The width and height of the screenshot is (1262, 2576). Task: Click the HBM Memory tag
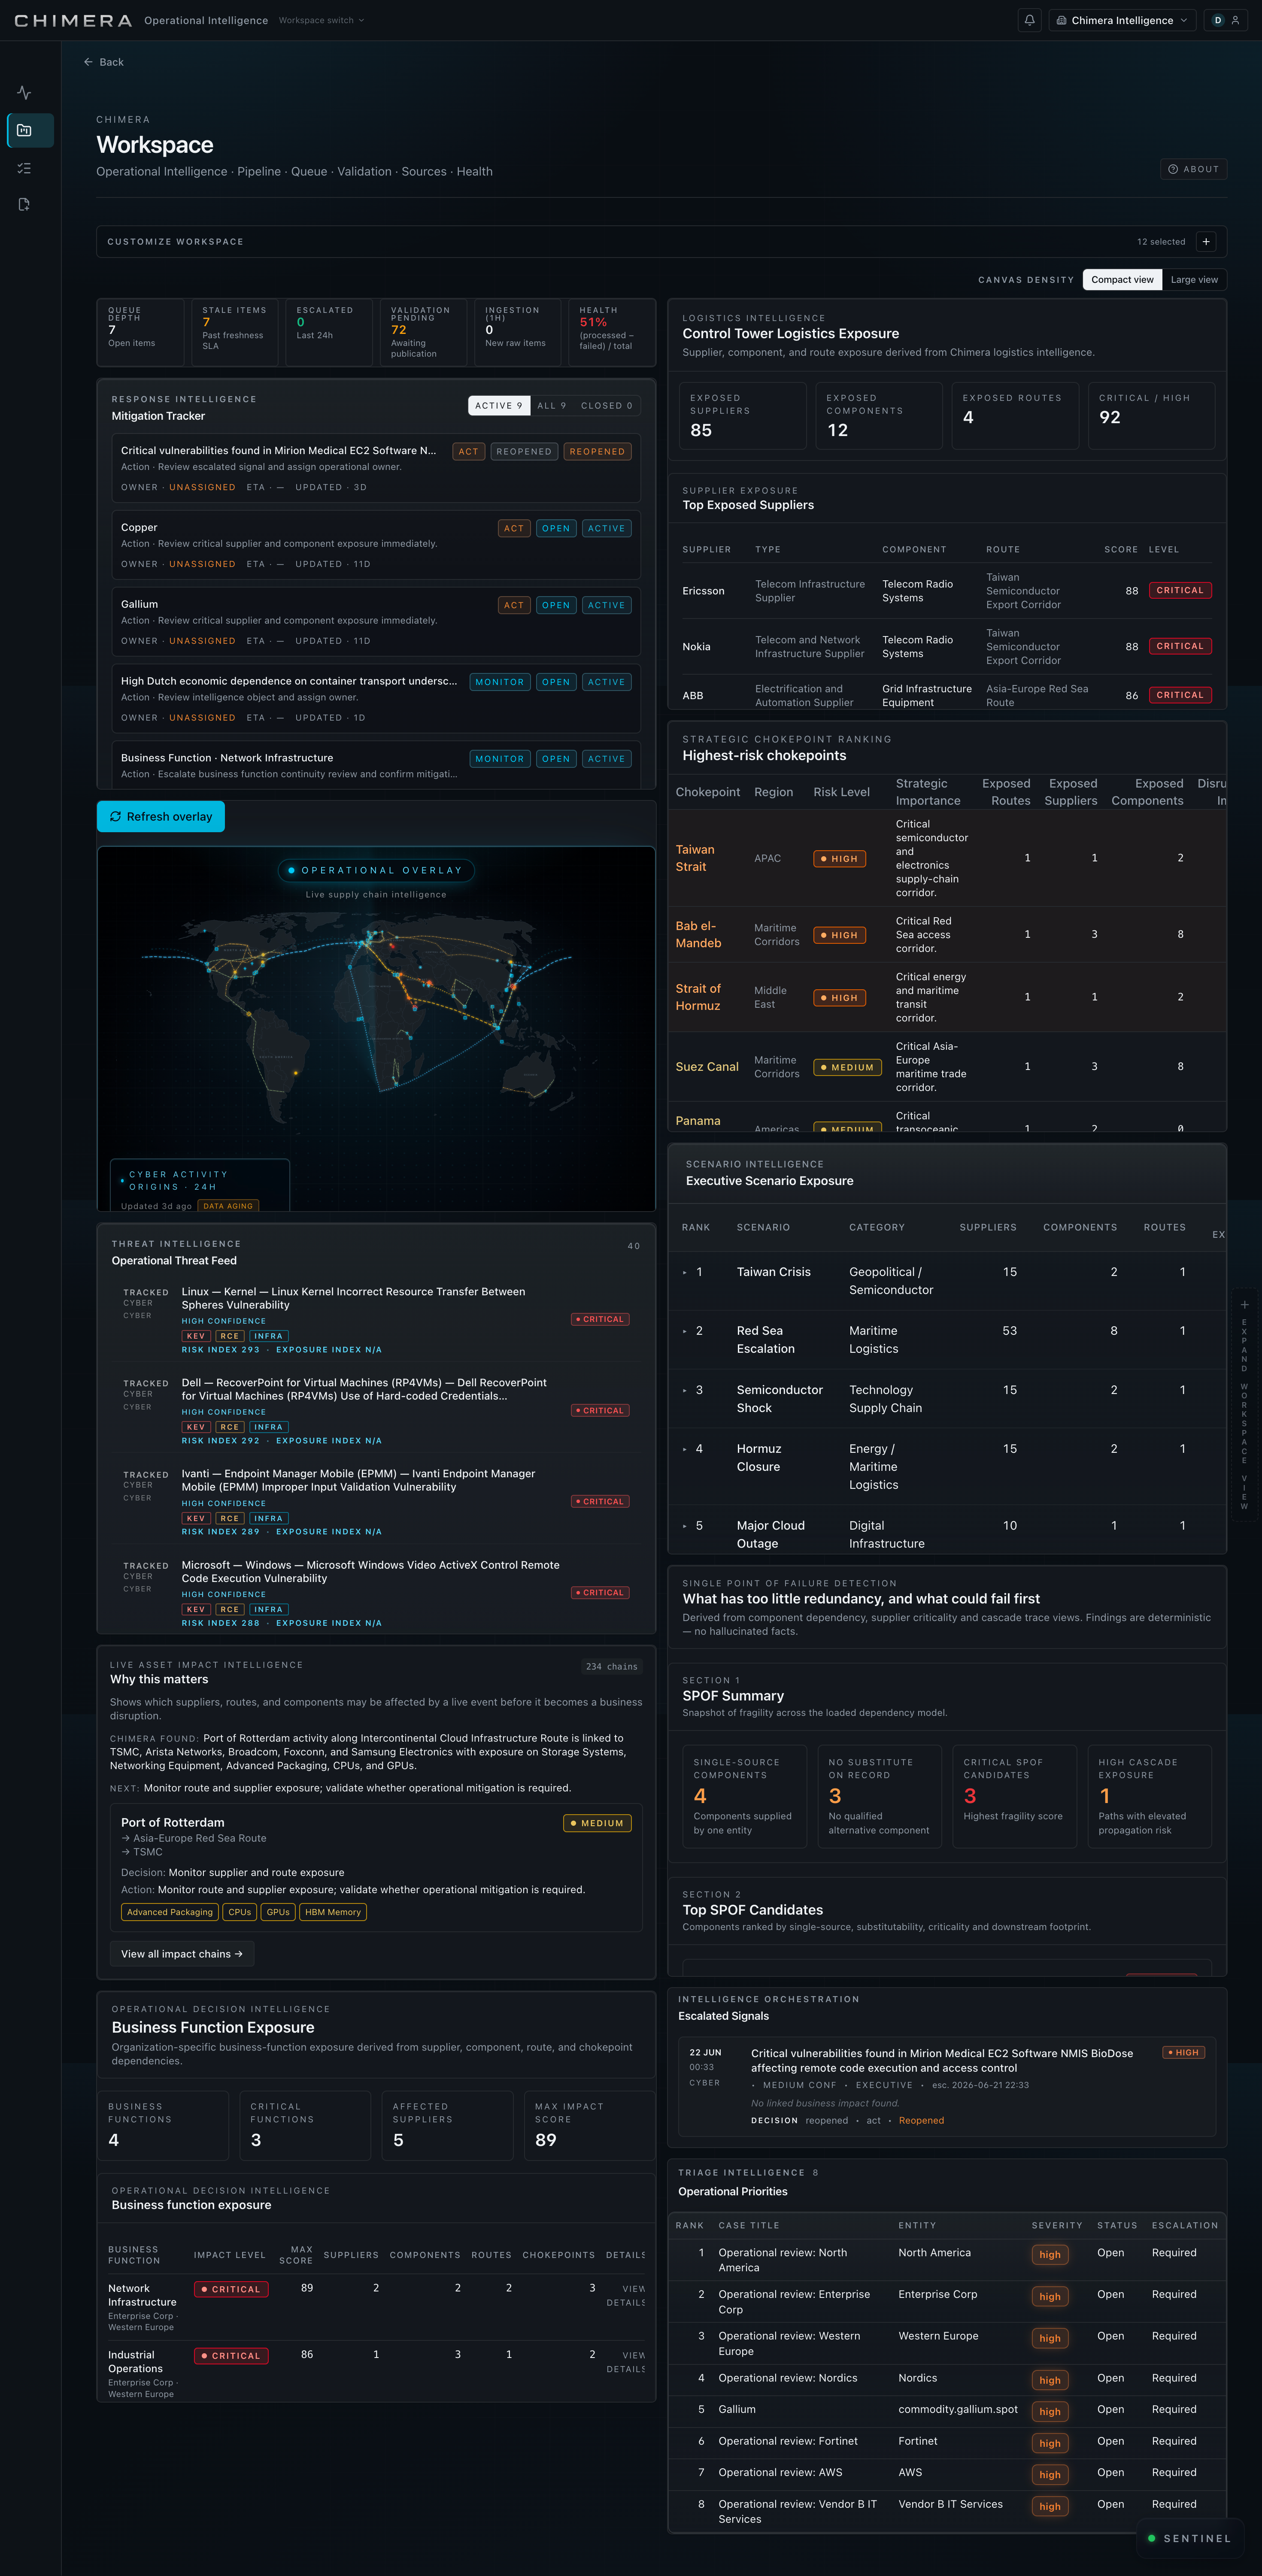click(333, 1913)
